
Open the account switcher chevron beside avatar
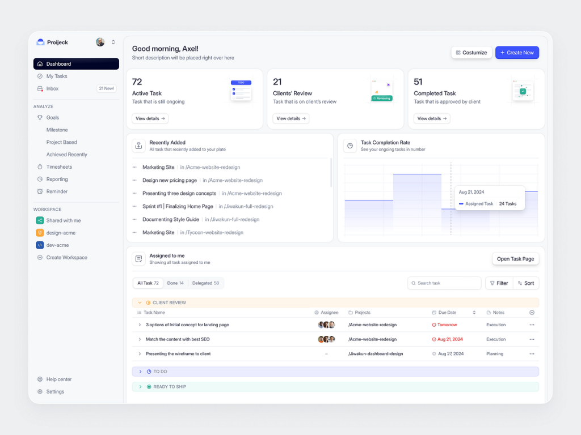pyautogui.click(x=113, y=42)
